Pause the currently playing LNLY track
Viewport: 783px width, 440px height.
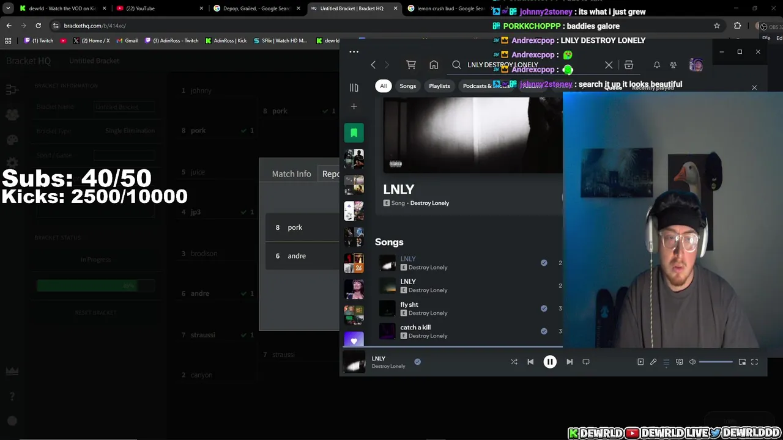click(550, 362)
